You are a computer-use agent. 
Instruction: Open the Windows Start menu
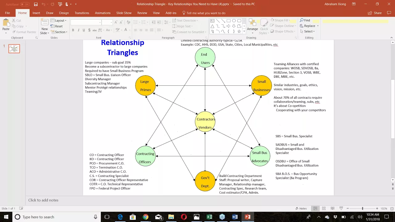(x=6, y=217)
